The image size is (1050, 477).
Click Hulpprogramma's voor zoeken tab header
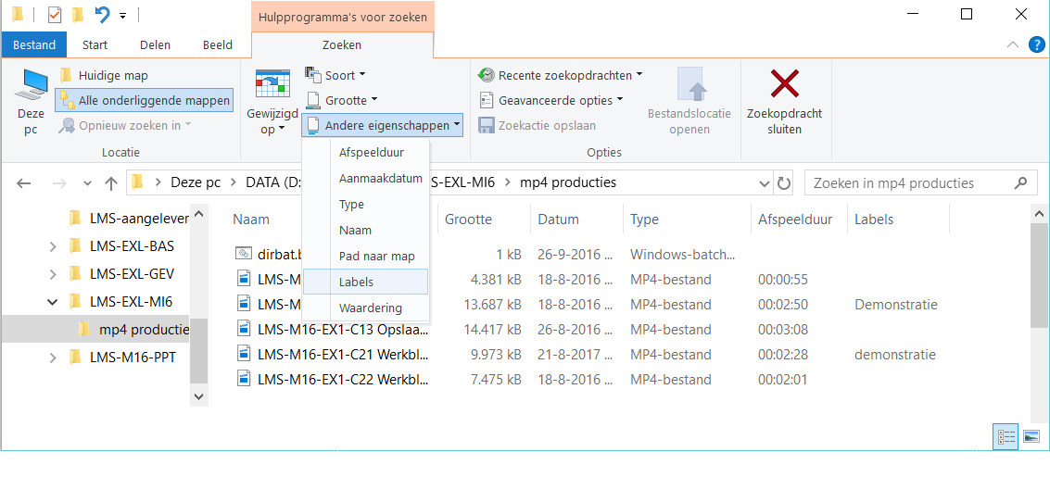pyautogui.click(x=342, y=18)
